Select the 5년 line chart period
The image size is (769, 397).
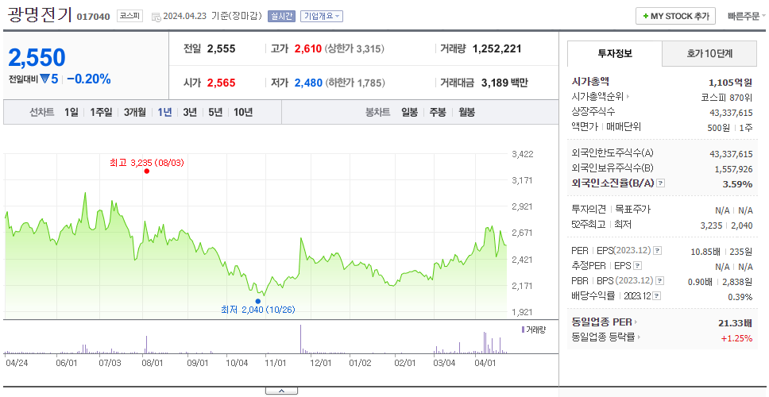click(x=215, y=112)
